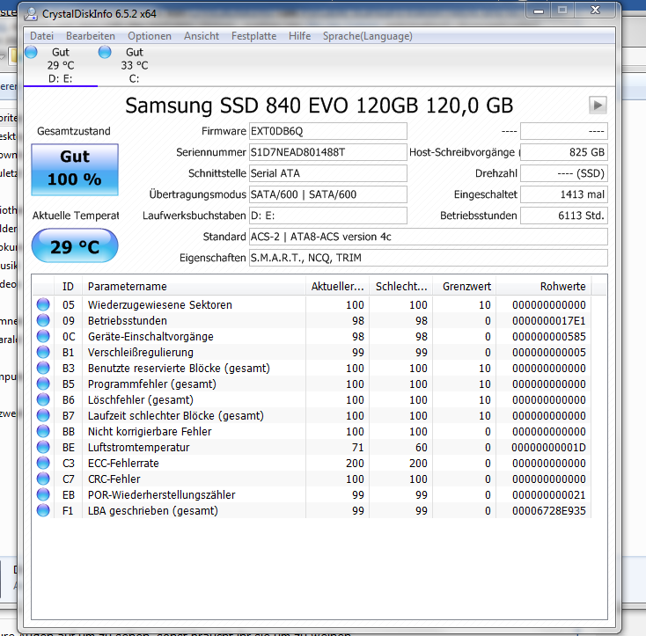
Task: Click the blue health orb above D: E:
Action: pos(31,52)
